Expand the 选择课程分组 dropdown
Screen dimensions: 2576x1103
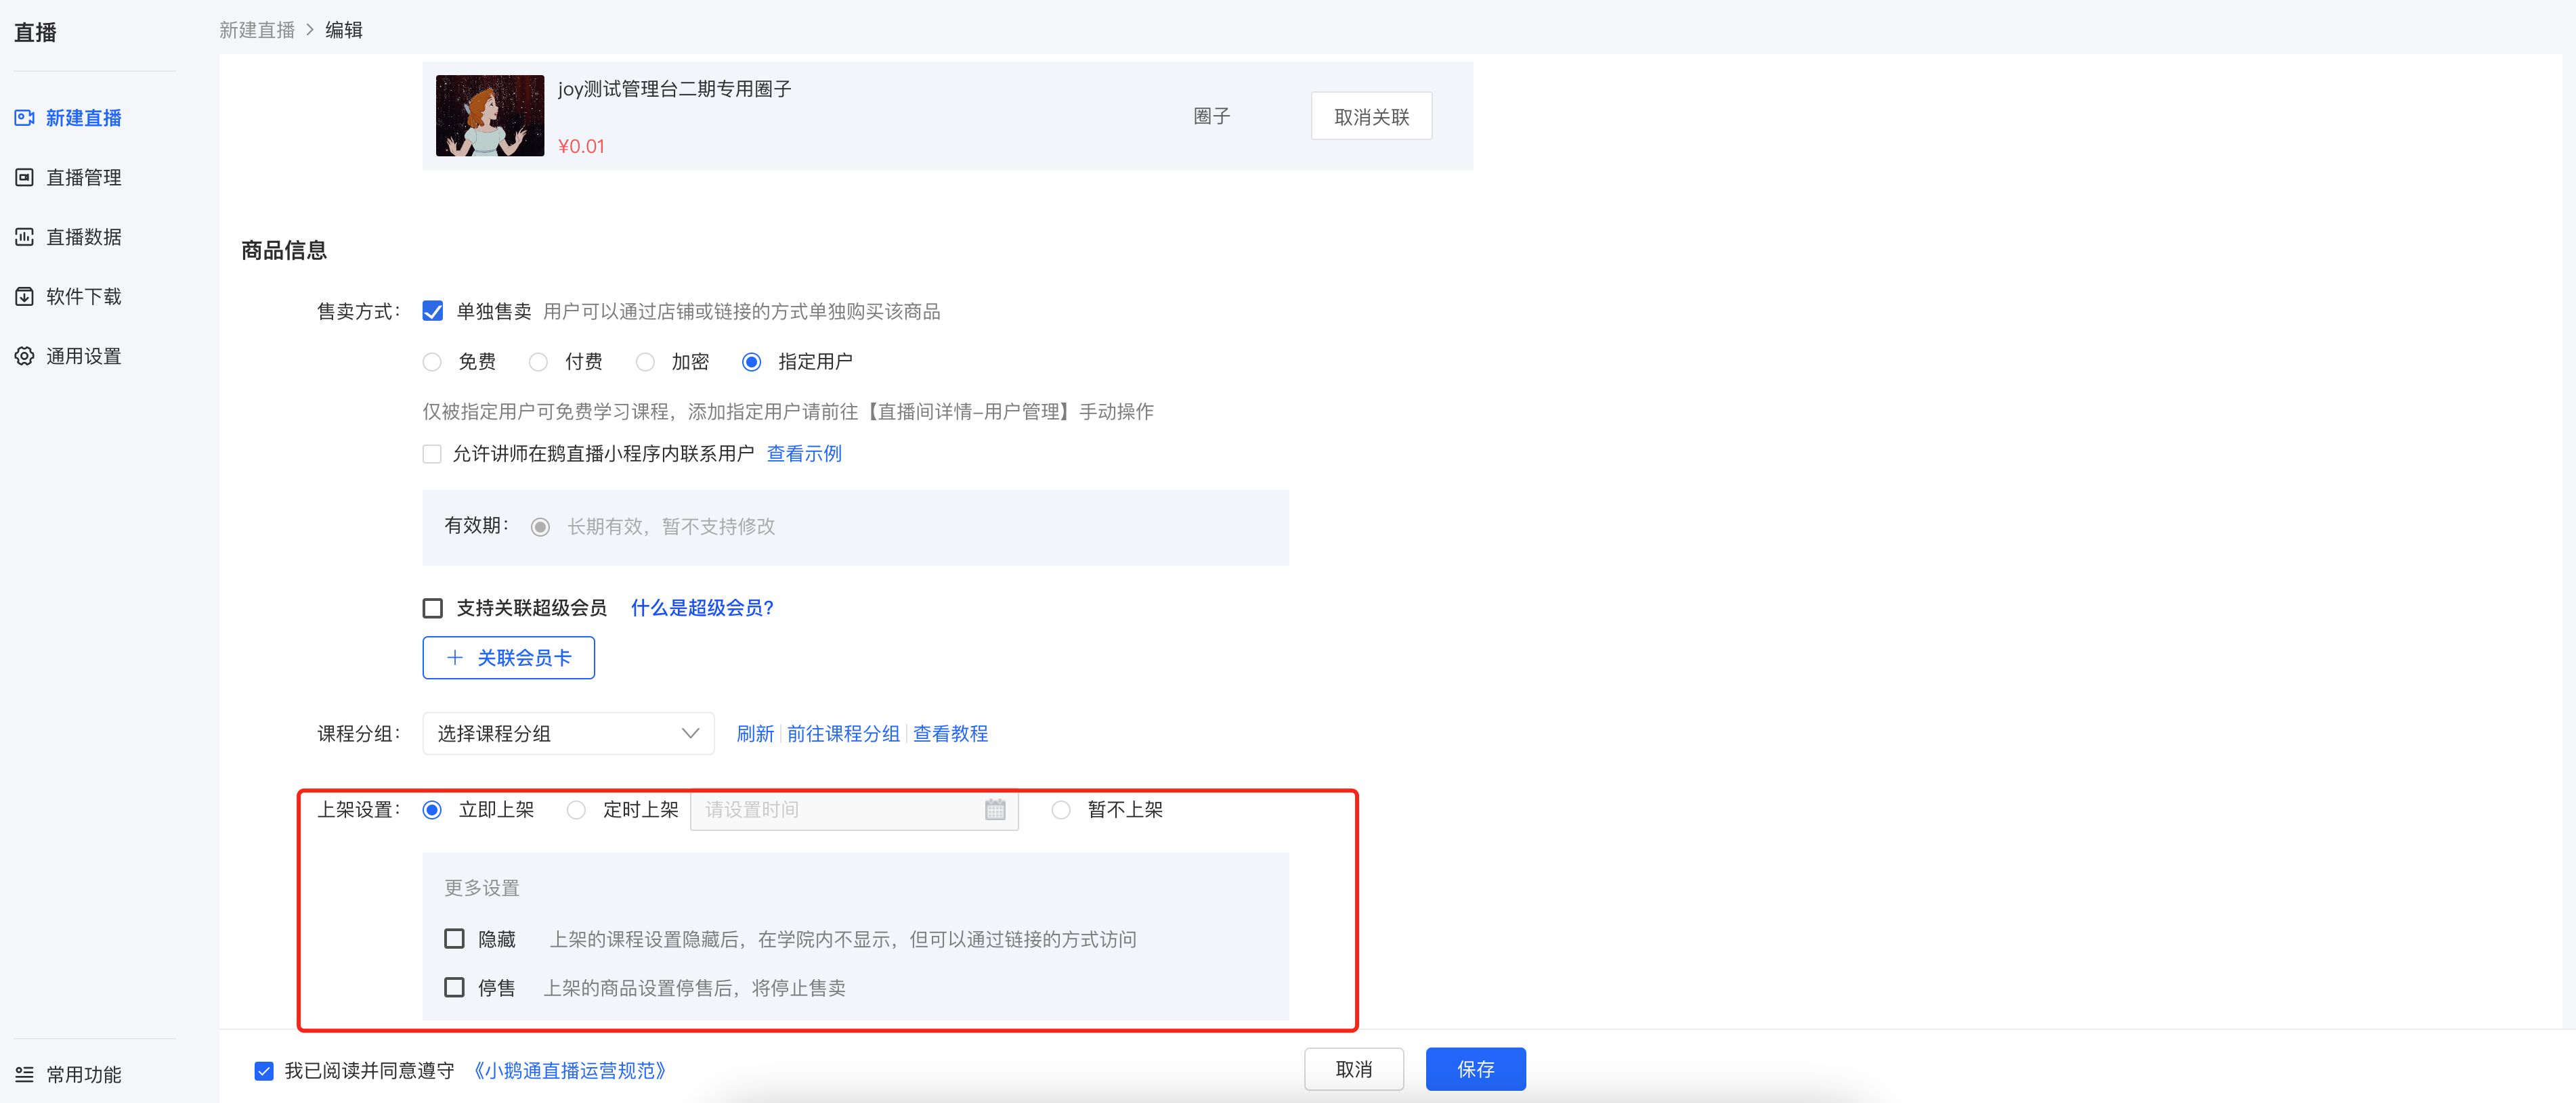tap(568, 734)
